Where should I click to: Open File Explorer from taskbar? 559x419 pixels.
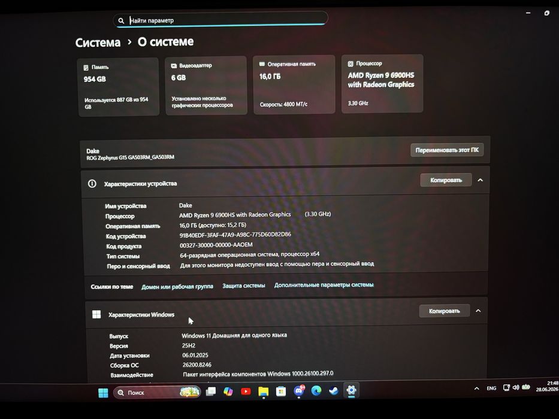click(263, 391)
